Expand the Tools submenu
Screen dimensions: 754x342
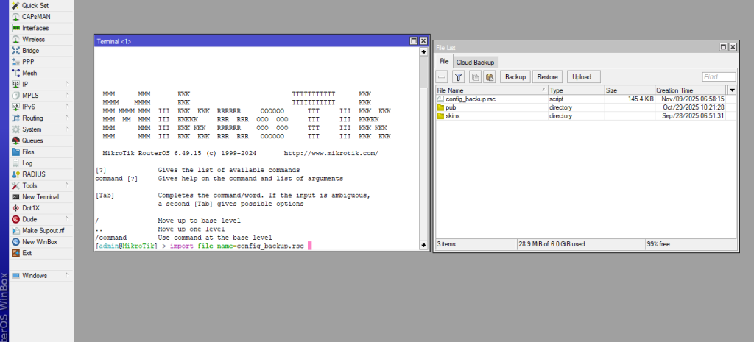coord(29,185)
